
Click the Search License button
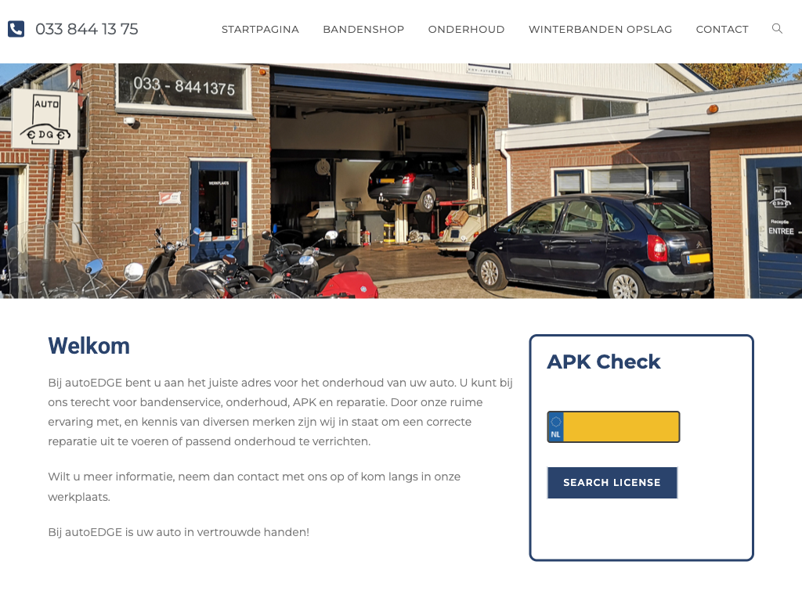click(612, 482)
